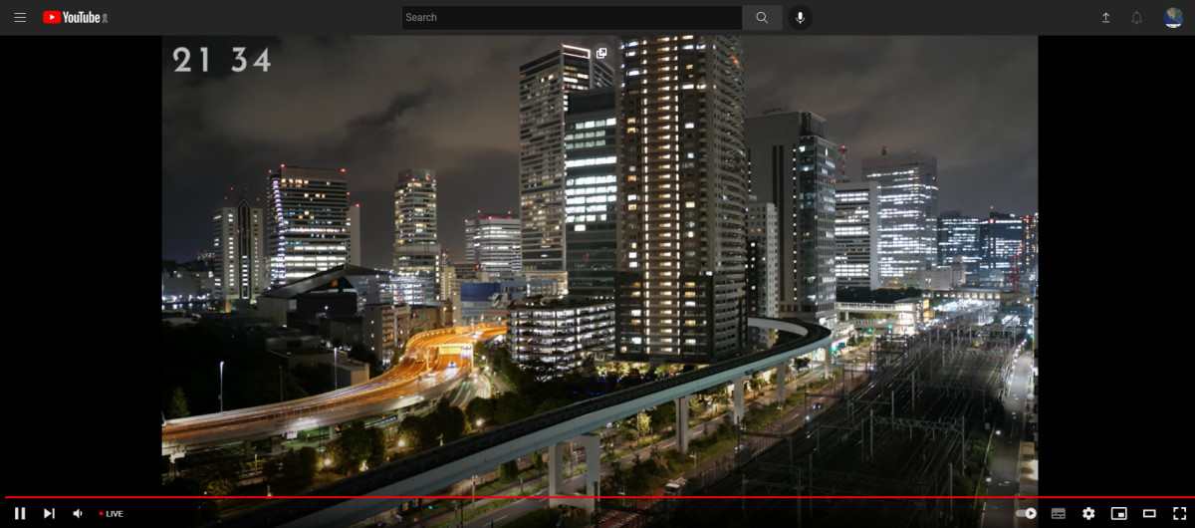This screenshot has height=528, width=1195.
Task: Open the notifications bell
Action: pos(1136,17)
